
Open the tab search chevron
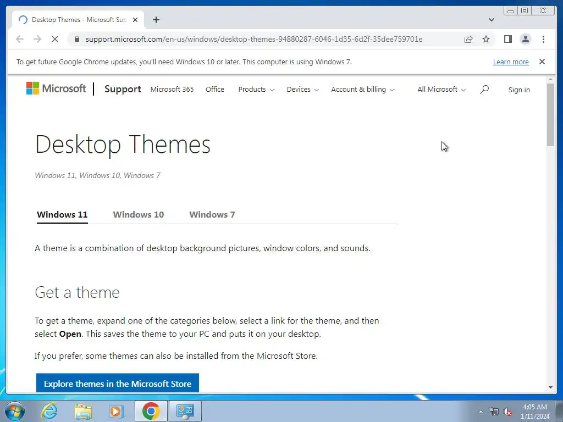pos(491,20)
